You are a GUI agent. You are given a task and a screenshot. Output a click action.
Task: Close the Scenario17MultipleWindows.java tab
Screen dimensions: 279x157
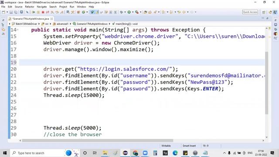click(x=51, y=19)
